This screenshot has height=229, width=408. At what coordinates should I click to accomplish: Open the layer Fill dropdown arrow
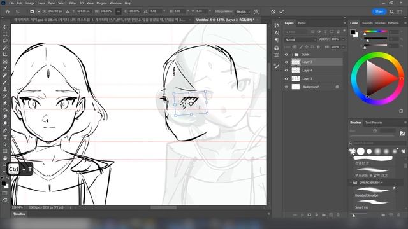click(343, 47)
